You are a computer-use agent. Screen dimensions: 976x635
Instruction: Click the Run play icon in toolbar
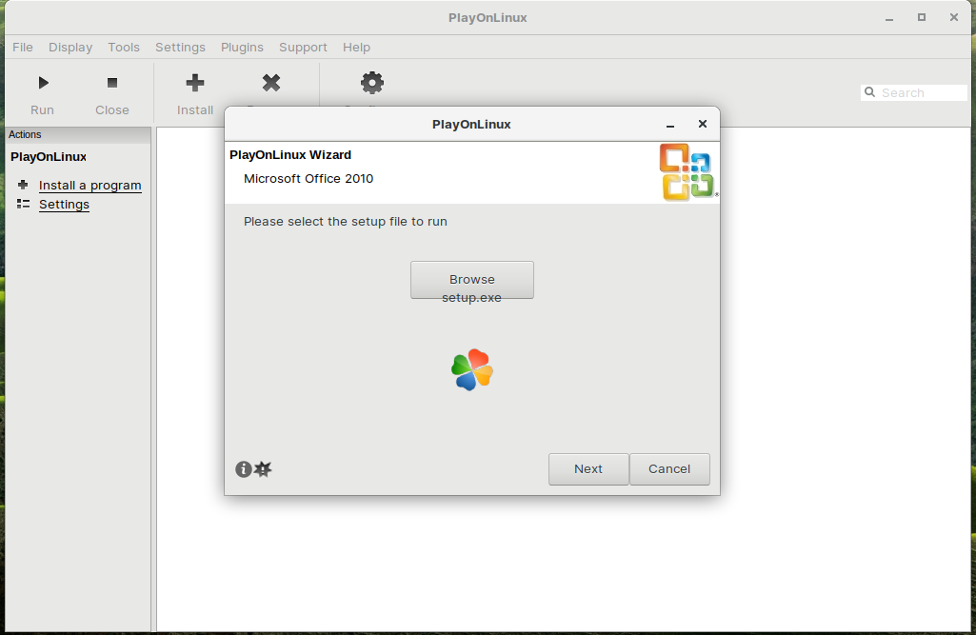(x=43, y=83)
